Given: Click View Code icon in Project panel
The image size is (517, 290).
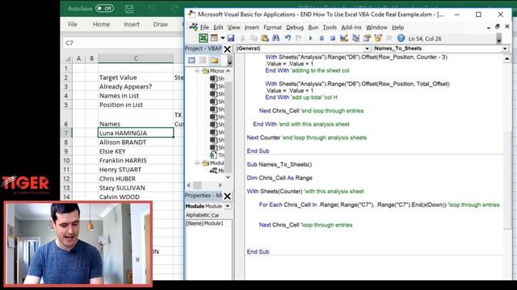Looking at the screenshot, I should pos(191,60).
